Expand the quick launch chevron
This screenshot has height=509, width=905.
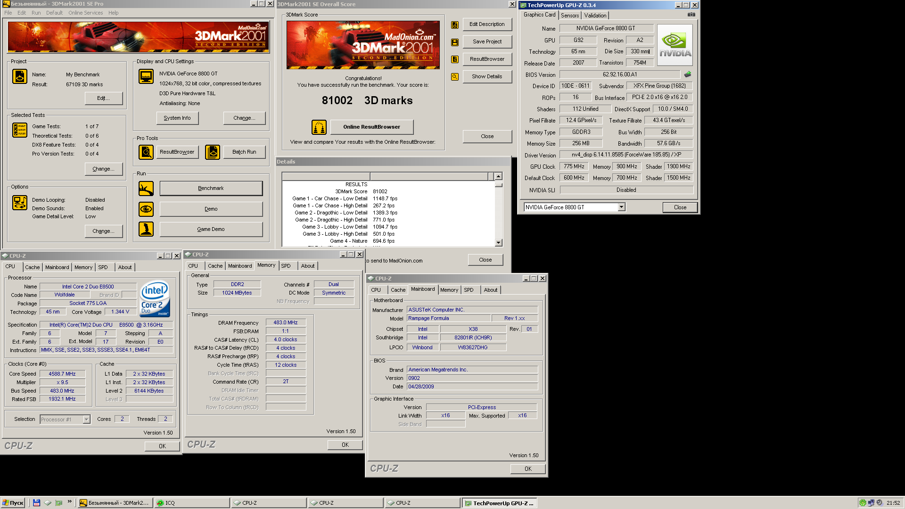click(70, 501)
